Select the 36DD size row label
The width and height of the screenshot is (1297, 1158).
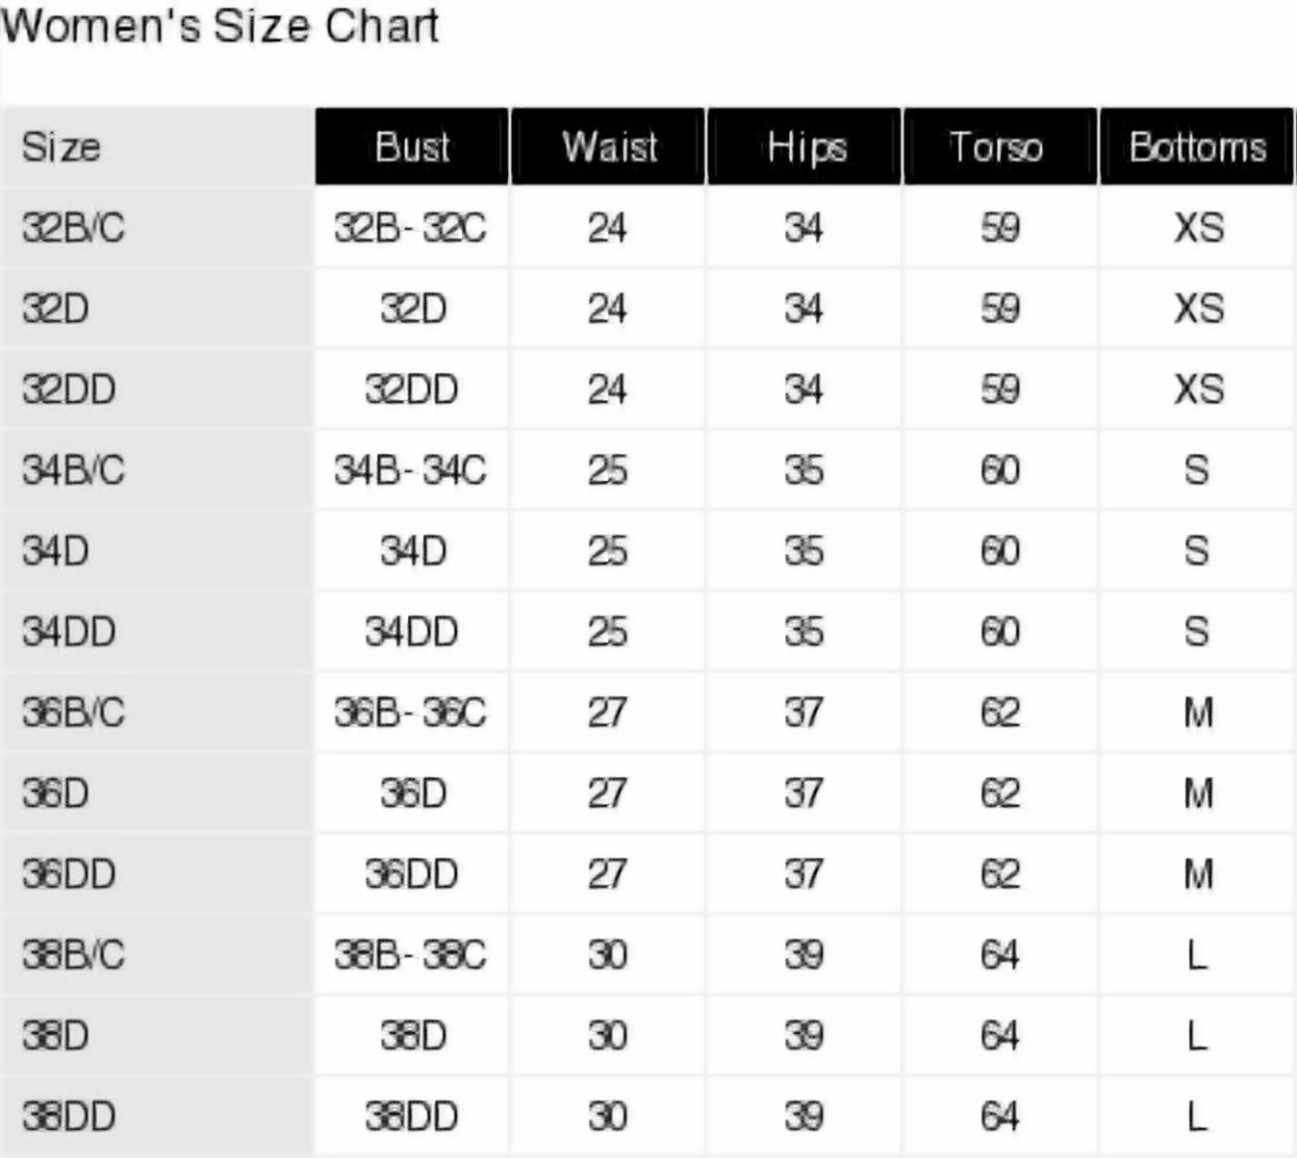(x=69, y=874)
